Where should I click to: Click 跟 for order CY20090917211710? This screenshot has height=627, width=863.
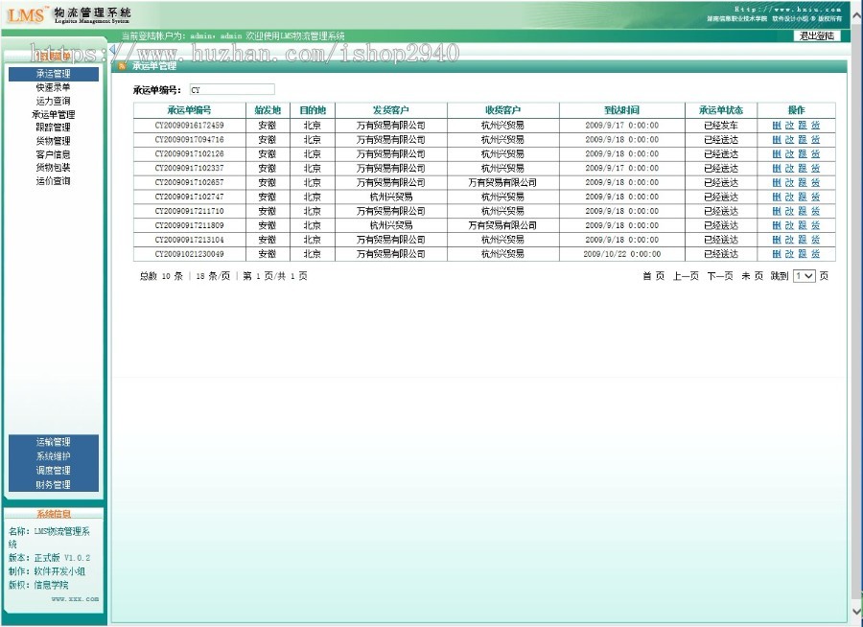tap(803, 211)
